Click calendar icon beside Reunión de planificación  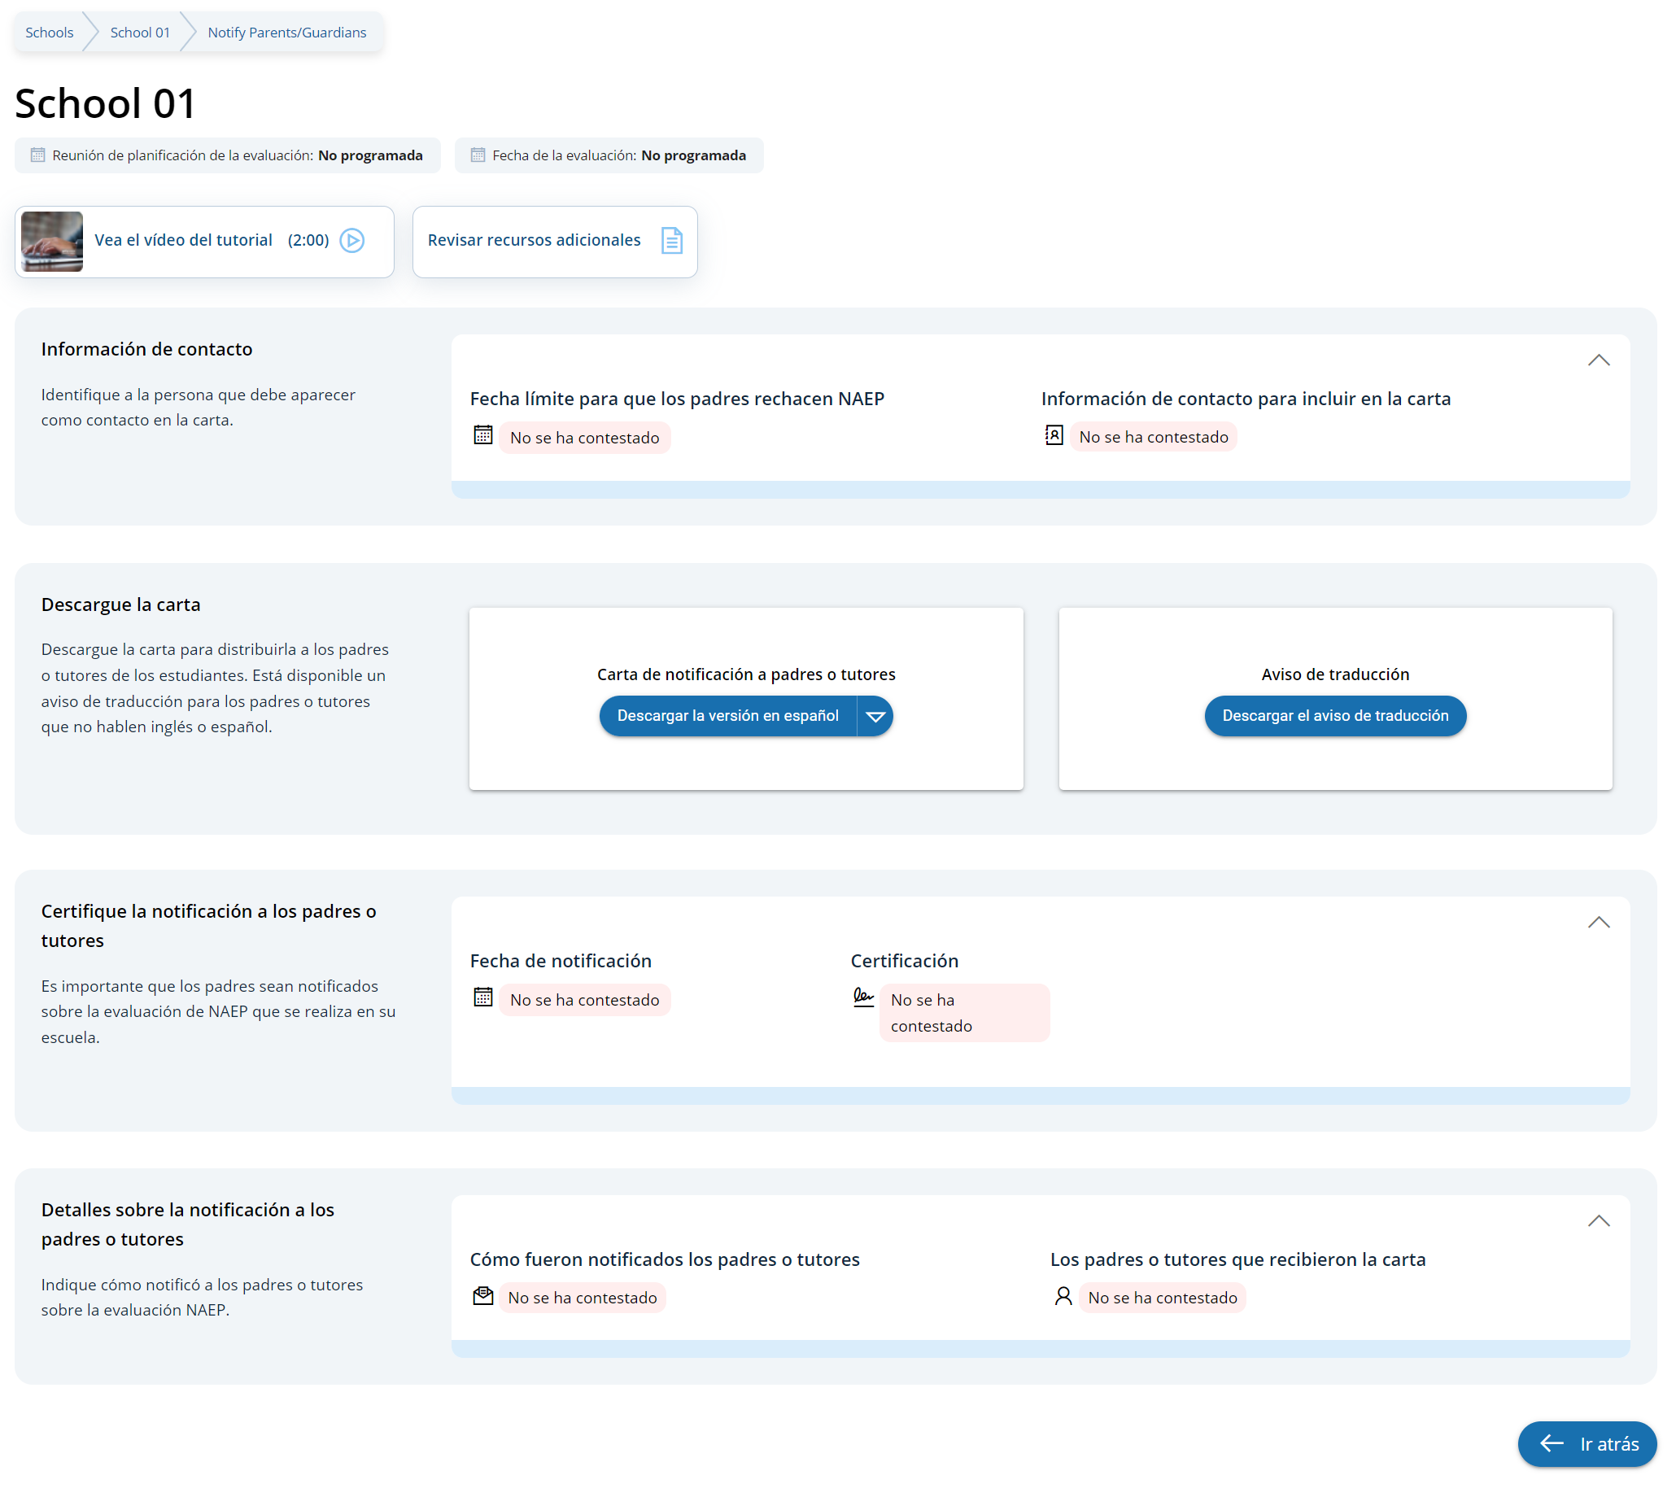click(x=37, y=155)
